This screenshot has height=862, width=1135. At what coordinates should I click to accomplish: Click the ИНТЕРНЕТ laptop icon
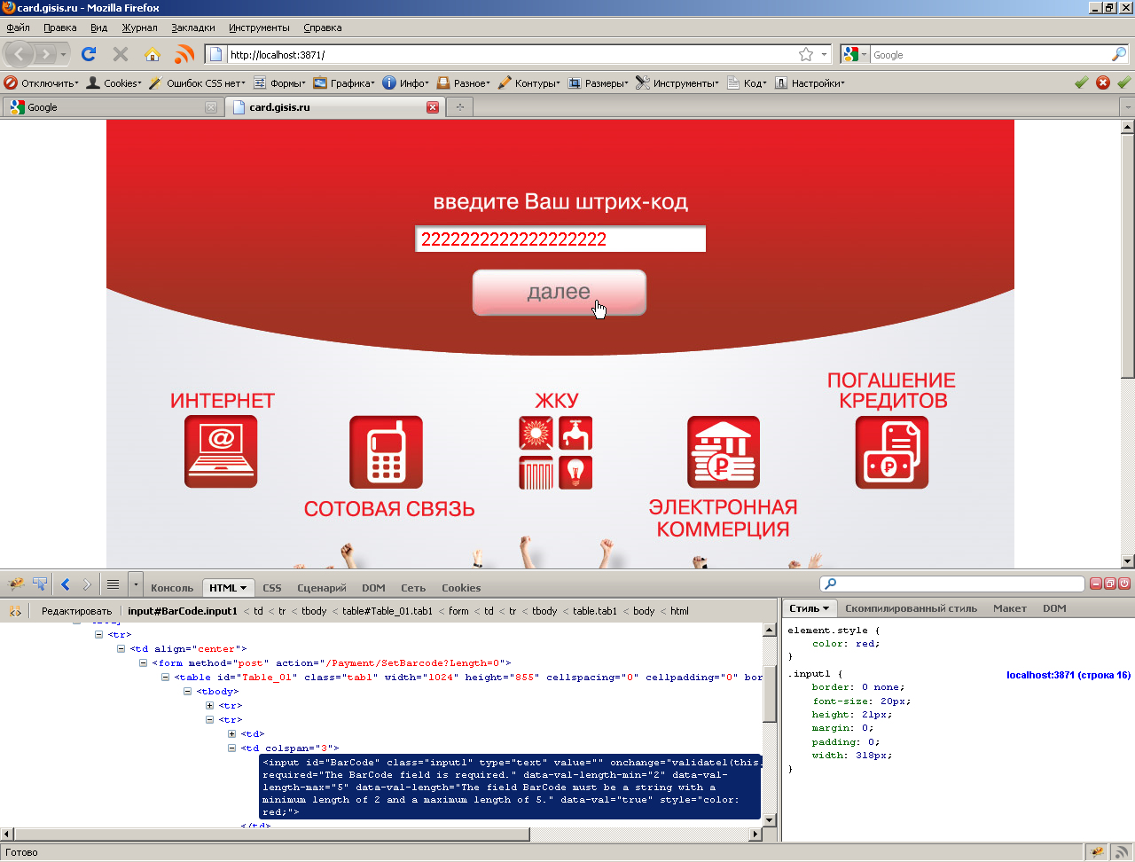[221, 451]
